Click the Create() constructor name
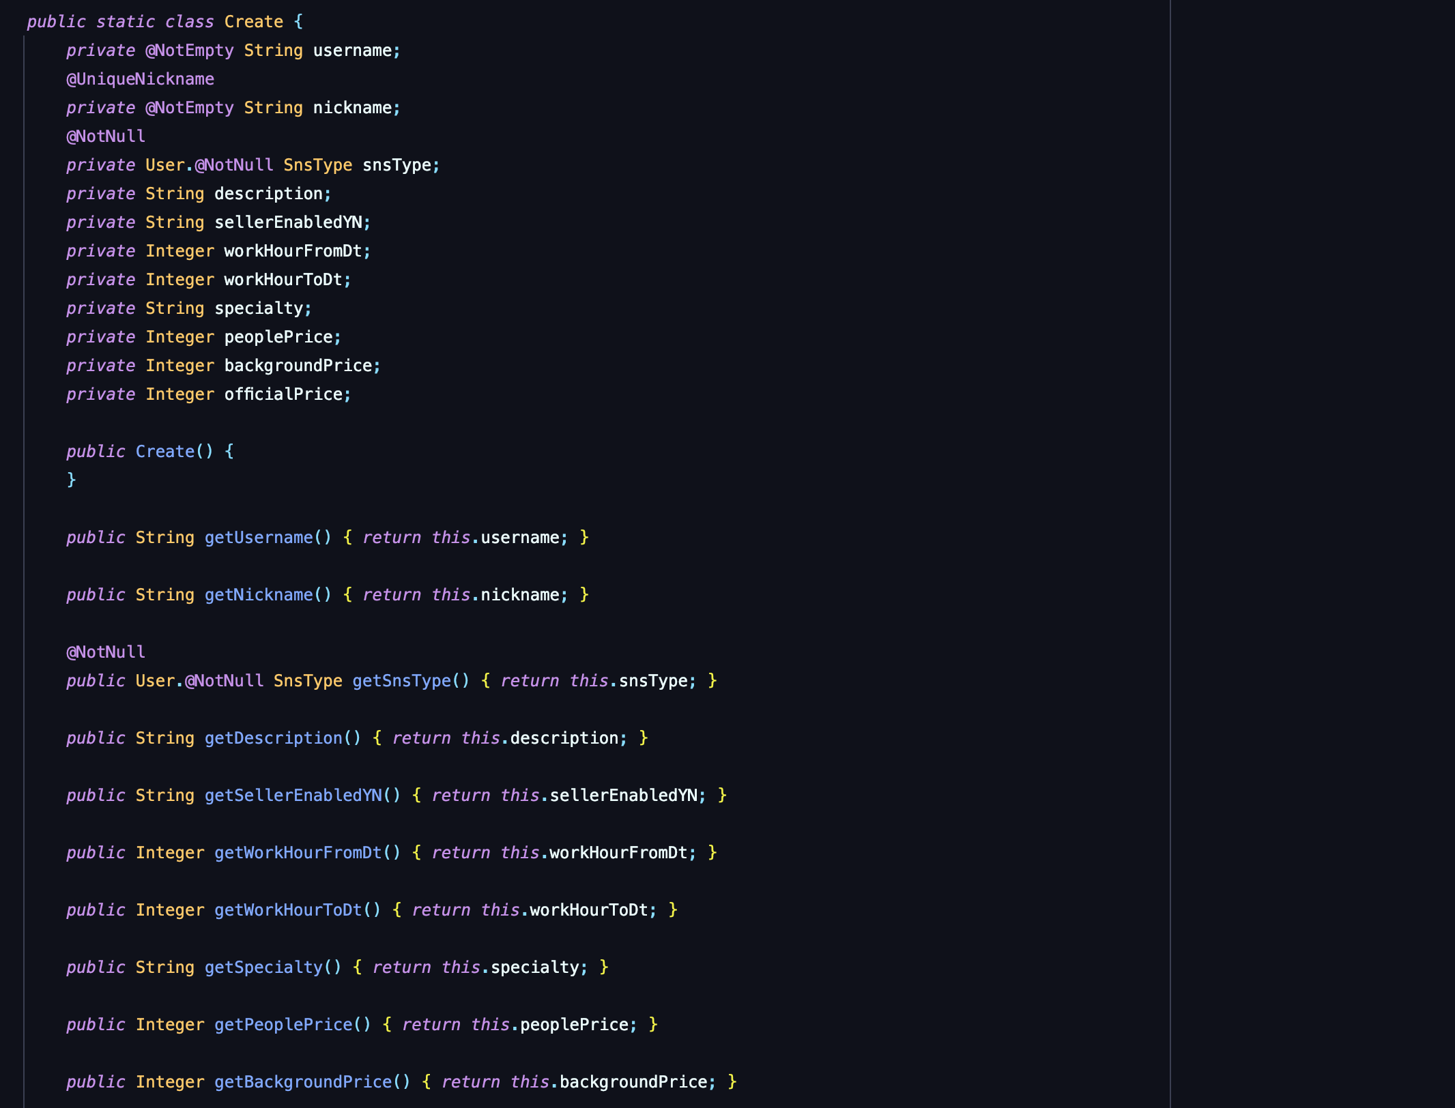 coord(165,452)
